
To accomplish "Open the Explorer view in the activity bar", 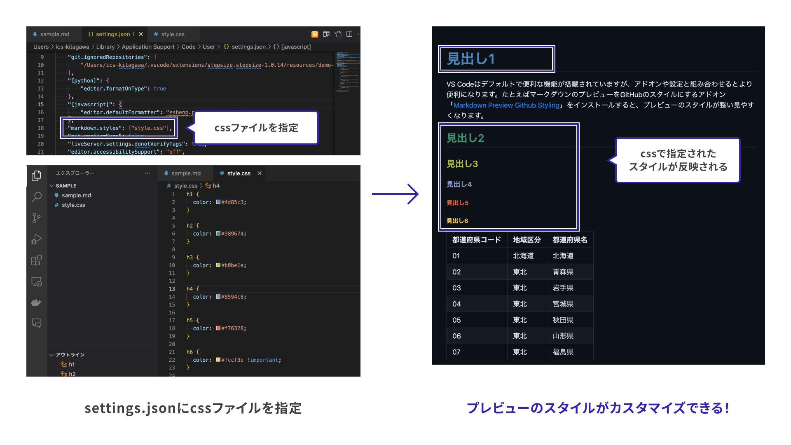I will (37, 176).
